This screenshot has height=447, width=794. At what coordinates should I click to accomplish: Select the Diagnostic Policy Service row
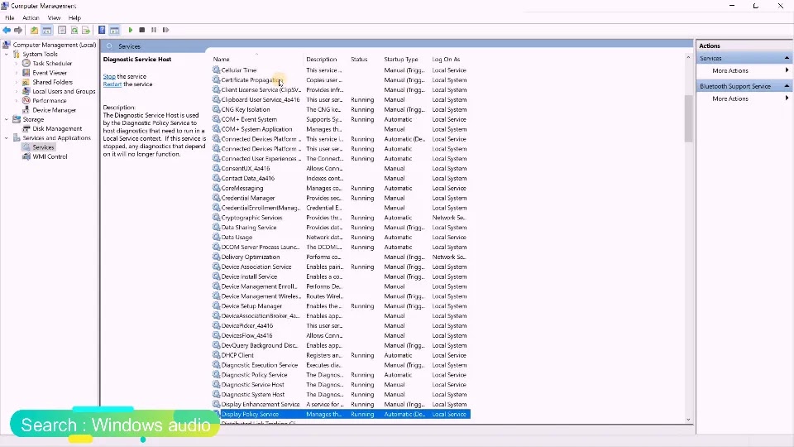342,375
